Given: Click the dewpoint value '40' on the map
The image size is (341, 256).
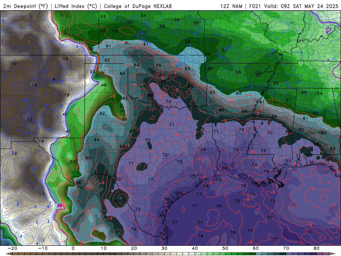Looking at the screenshot, I should (65, 114).
